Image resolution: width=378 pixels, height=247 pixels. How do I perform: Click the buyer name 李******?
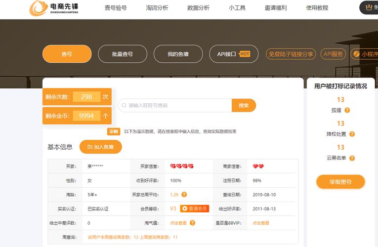coord(95,166)
